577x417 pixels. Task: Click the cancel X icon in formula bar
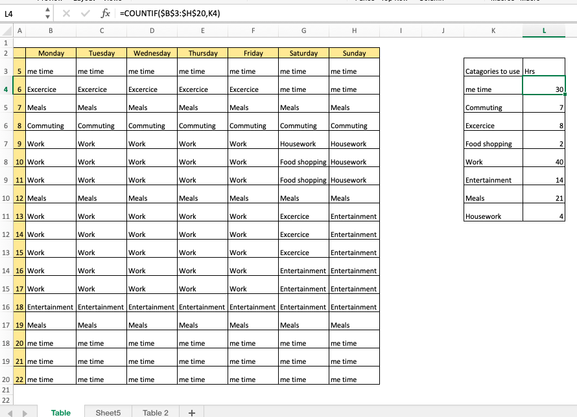pos(66,14)
